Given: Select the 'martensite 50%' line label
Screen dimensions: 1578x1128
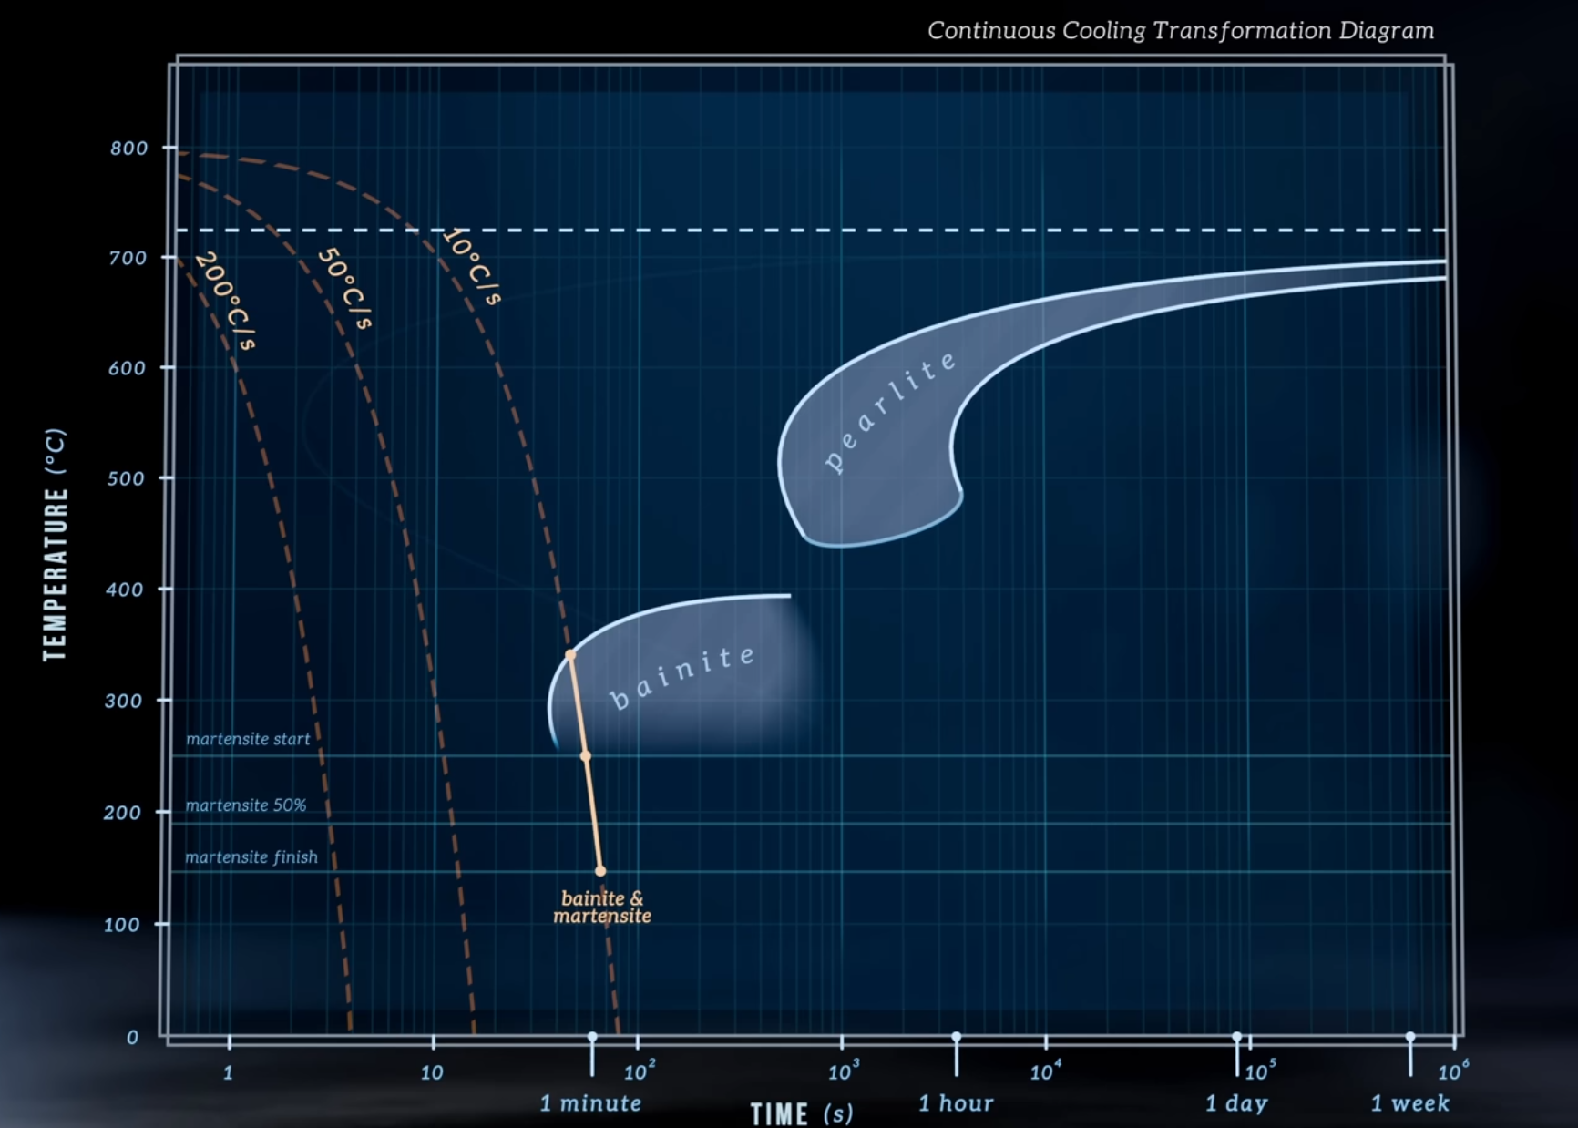Looking at the screenshot, I should point(245,805).
